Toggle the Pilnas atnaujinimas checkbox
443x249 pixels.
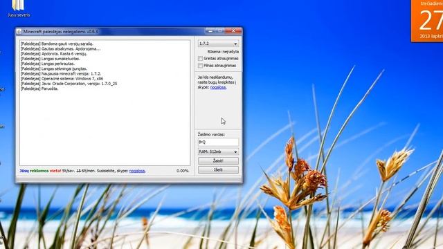(200, 66)
